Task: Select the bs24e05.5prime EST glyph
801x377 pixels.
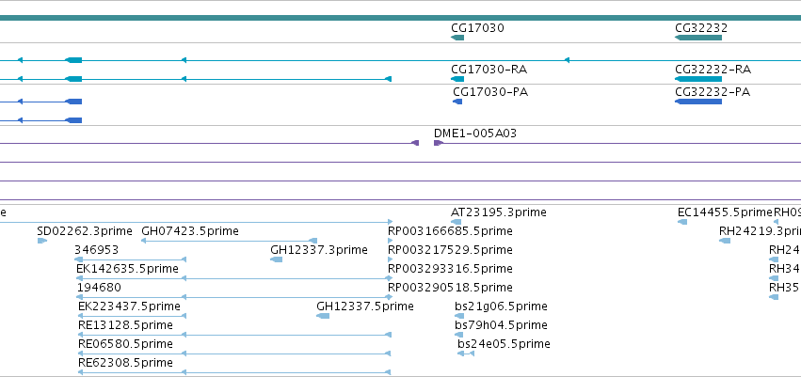Action: 466,353
